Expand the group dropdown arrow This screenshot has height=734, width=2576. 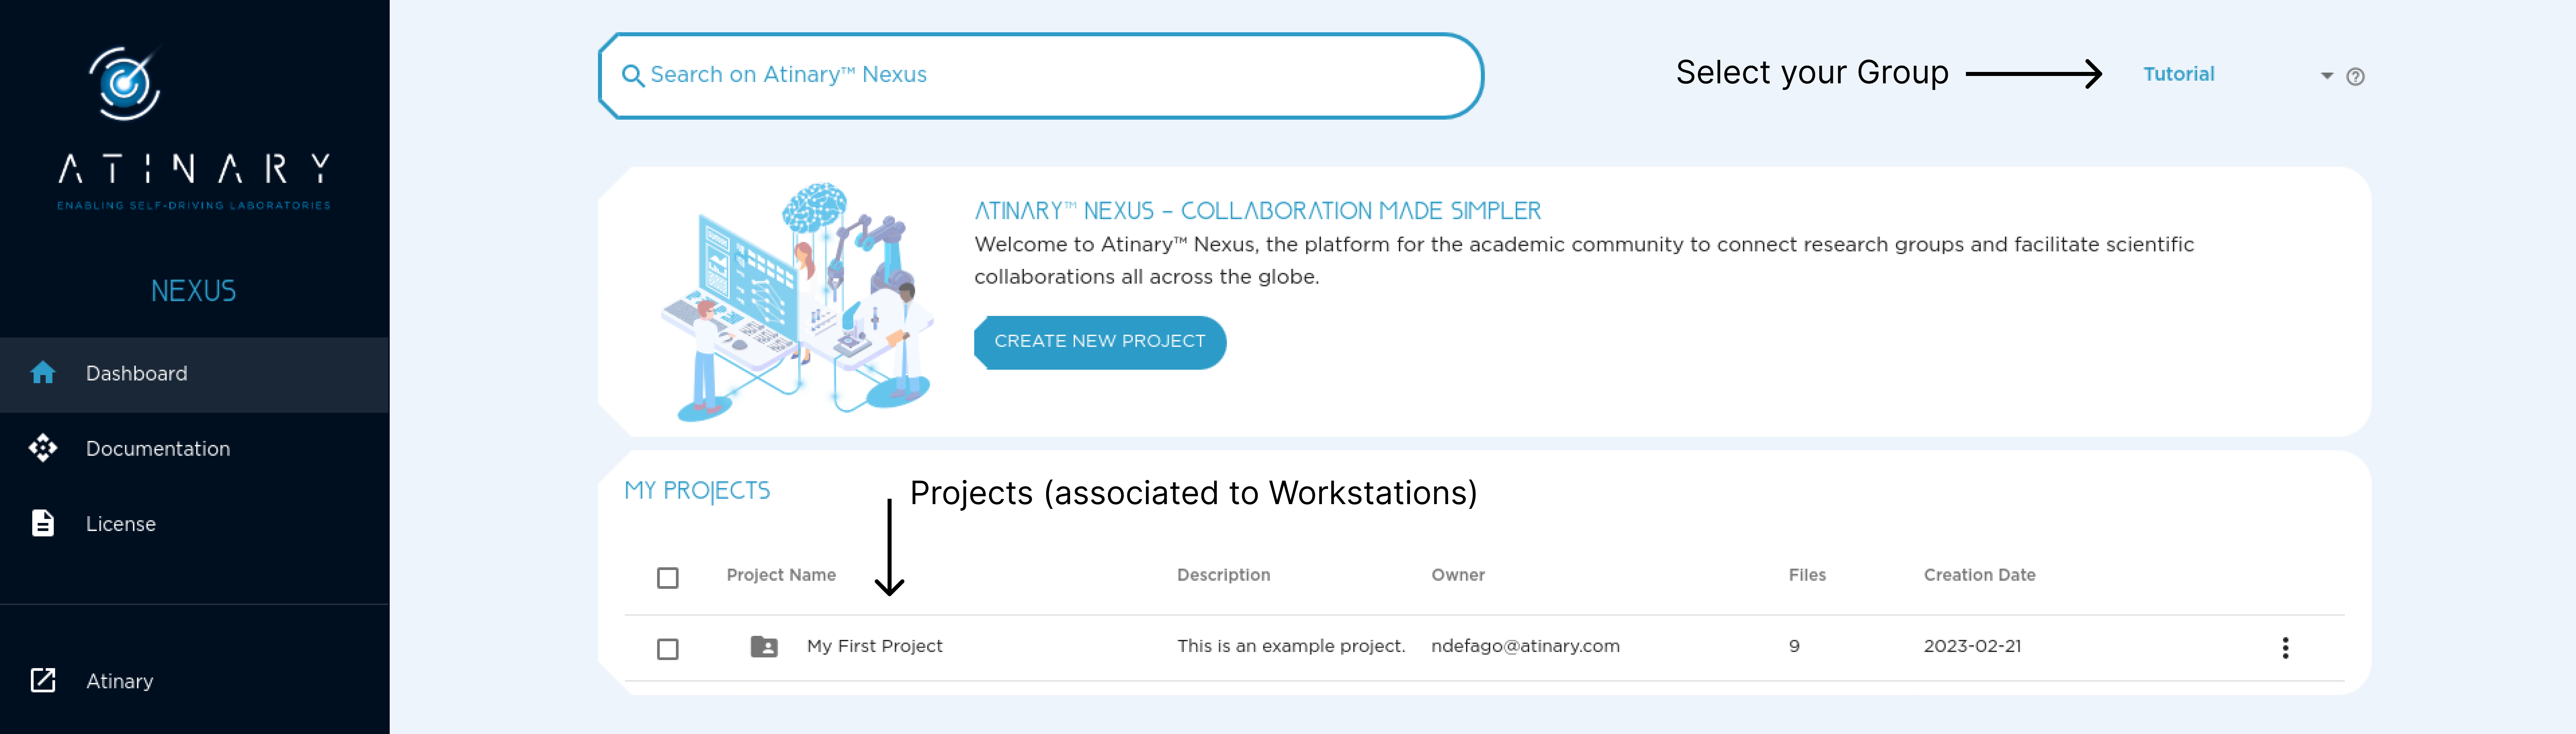coord(2327,76)
